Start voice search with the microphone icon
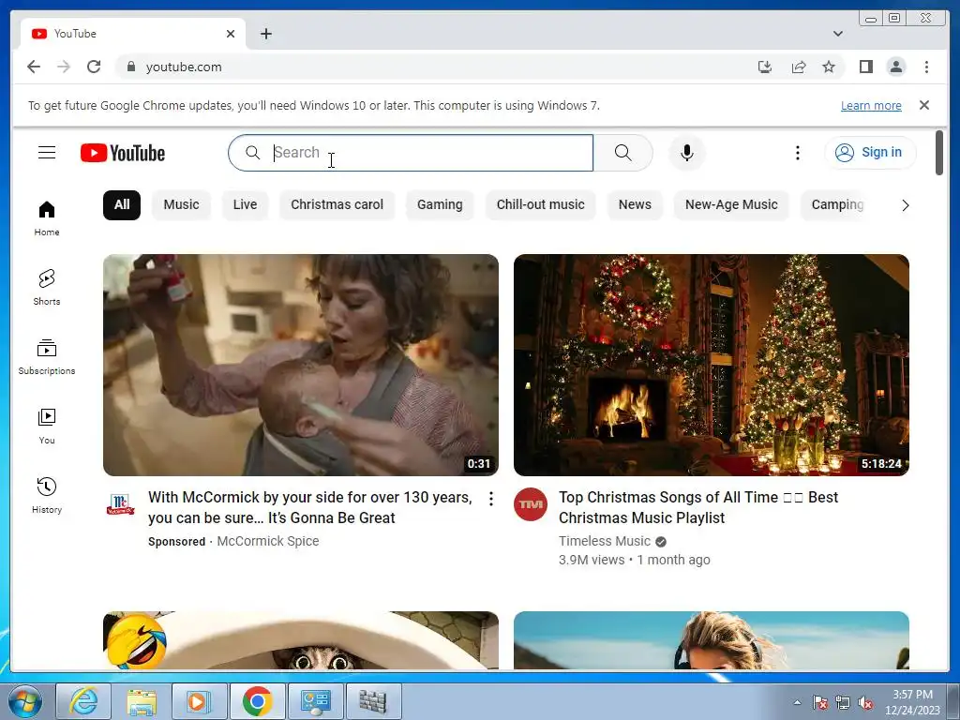The image size is (960, 720). [687, 153]
